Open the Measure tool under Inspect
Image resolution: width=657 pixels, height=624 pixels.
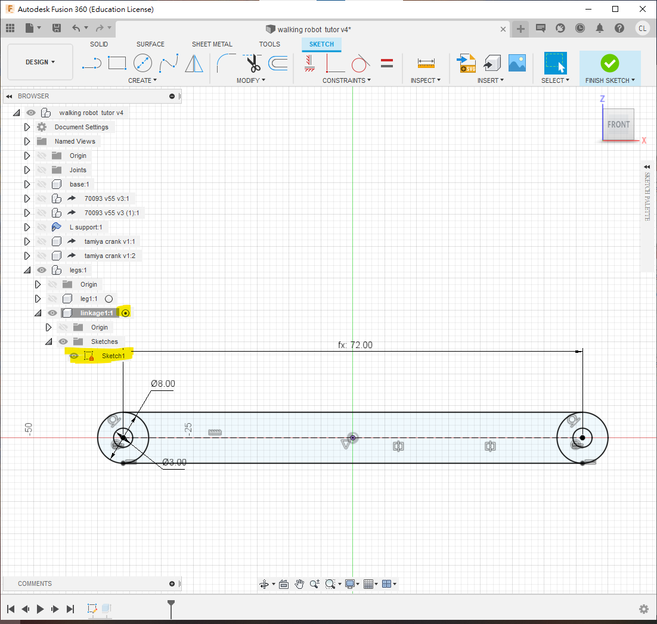[426, 63]
